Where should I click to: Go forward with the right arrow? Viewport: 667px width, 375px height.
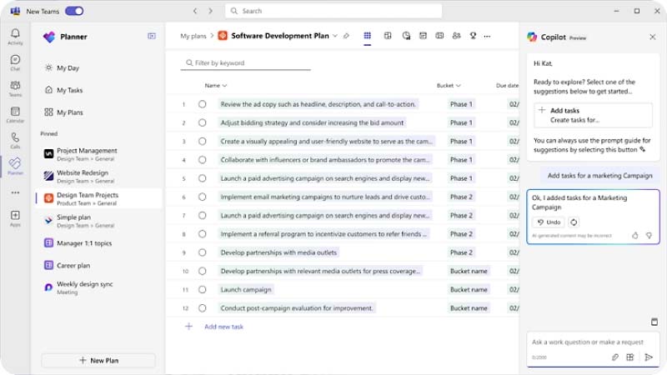(x=211, y=11)
